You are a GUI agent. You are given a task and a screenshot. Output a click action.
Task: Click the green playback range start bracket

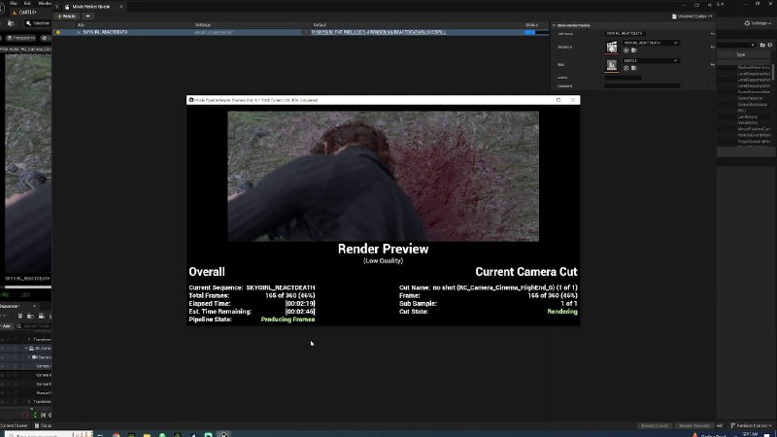(35, 416)
